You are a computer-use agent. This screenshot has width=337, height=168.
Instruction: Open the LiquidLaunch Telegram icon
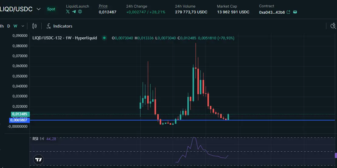click(x=74, y=12)
